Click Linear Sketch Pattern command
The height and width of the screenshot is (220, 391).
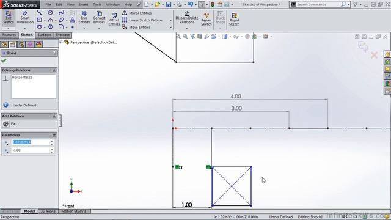click(142, 20)
